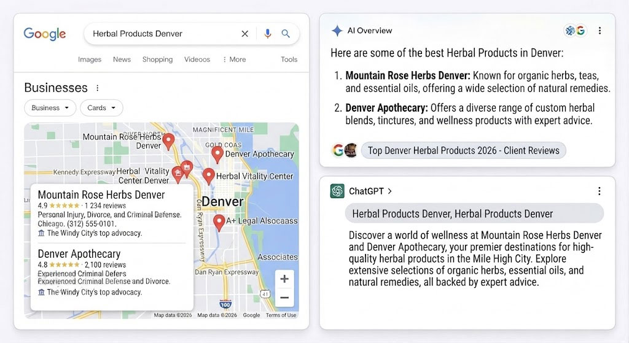Click the Google G icon in AI Overview header

click(580, 31)
